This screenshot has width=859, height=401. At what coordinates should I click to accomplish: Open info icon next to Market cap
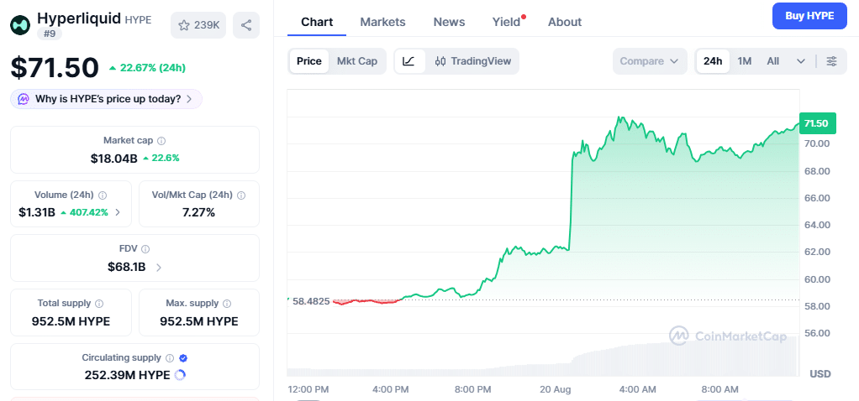161,141
